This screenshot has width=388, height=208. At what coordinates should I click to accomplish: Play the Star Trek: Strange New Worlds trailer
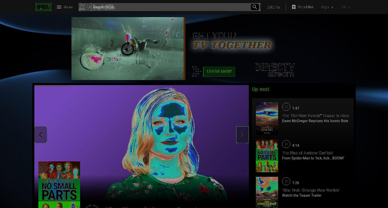286,181
